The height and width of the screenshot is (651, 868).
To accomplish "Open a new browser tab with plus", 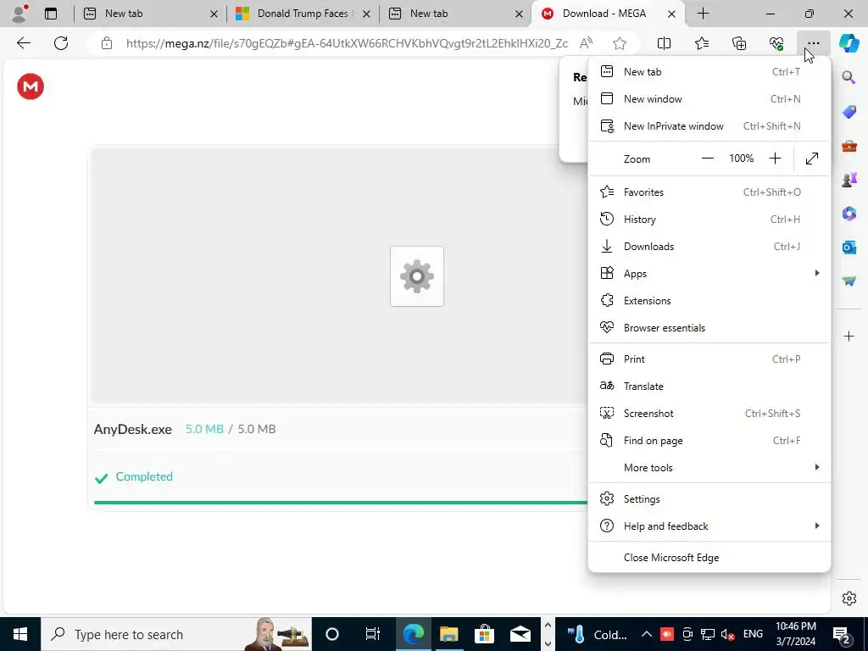I will 703,14.
